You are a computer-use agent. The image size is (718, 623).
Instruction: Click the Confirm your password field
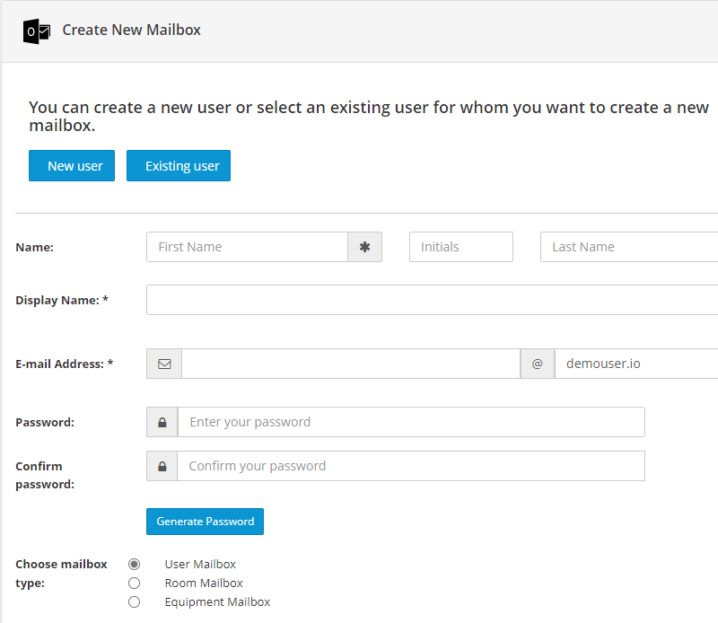pyautogui.click(x=411, y=466)
